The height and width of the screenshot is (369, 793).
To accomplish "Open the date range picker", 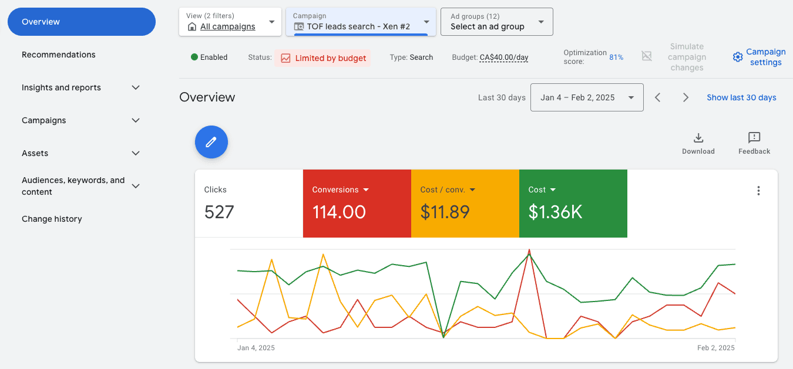I will tap(587, 97).
